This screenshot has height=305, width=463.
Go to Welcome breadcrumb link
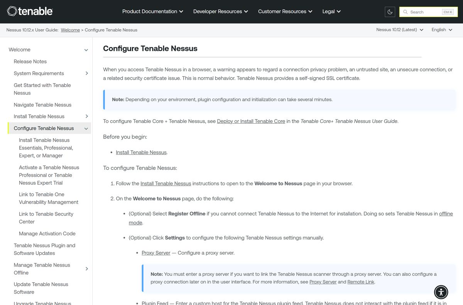point(70,30)
